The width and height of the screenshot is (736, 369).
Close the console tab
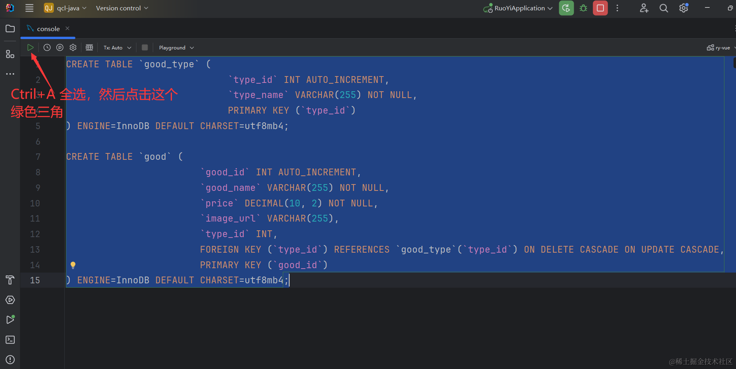coord(67,28)
